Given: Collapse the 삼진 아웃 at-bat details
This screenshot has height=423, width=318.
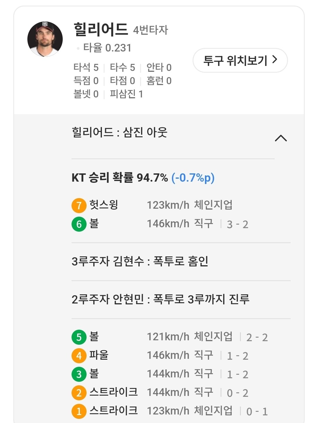Looking at the screenshot, I should click(281, 138).
